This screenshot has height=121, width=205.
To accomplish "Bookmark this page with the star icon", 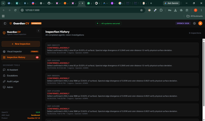I will pos(141,10).
